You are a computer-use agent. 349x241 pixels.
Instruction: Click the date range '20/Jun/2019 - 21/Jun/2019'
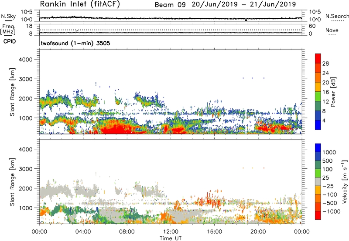pyautogui.click(x=244, y=4)
